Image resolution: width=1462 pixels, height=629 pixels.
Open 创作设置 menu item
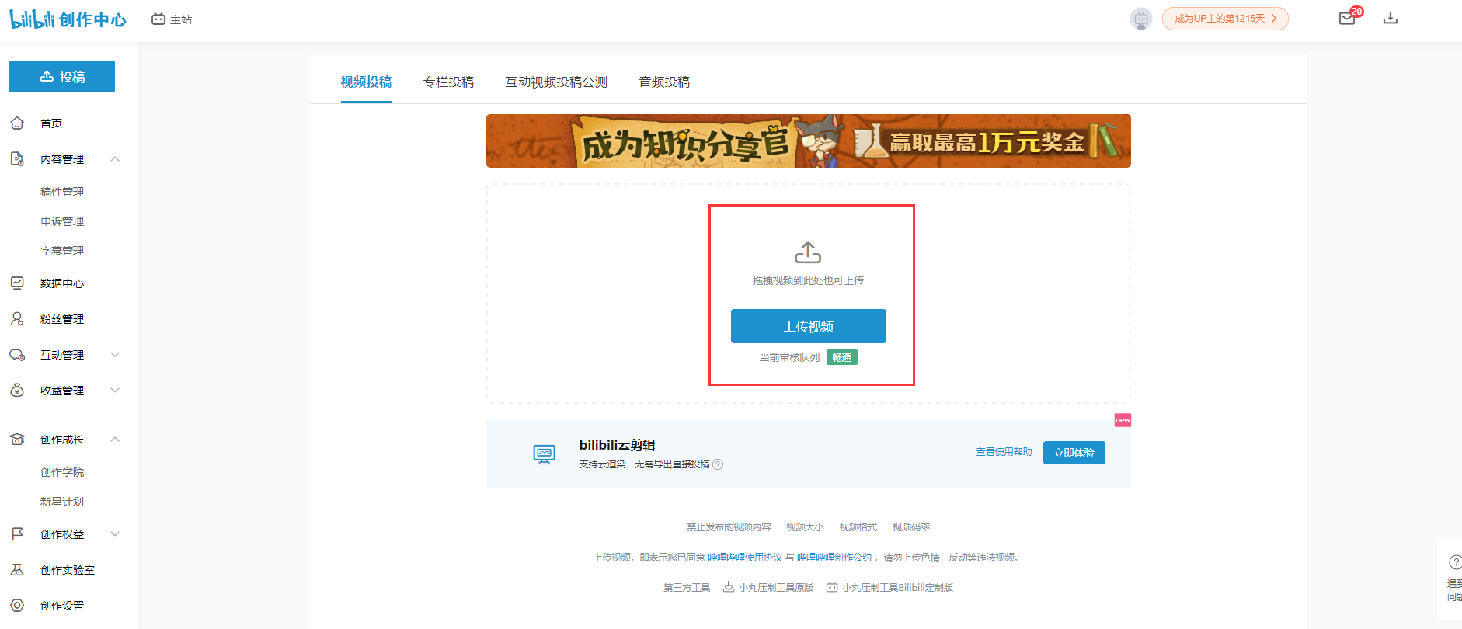[62, 606]
